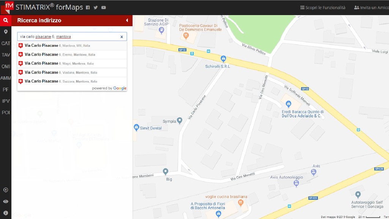Select Via Carlo Pisacane 6, Magri suggestion
Image resolution: width=389 pixels, height=219 pixels.
pos(72,63)
